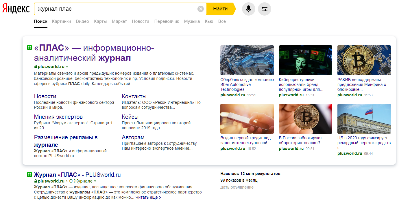The width and height of the screenshot is (410, 203).
Task: Go to the Новости tab in the top bar
Action: point(141,21)
